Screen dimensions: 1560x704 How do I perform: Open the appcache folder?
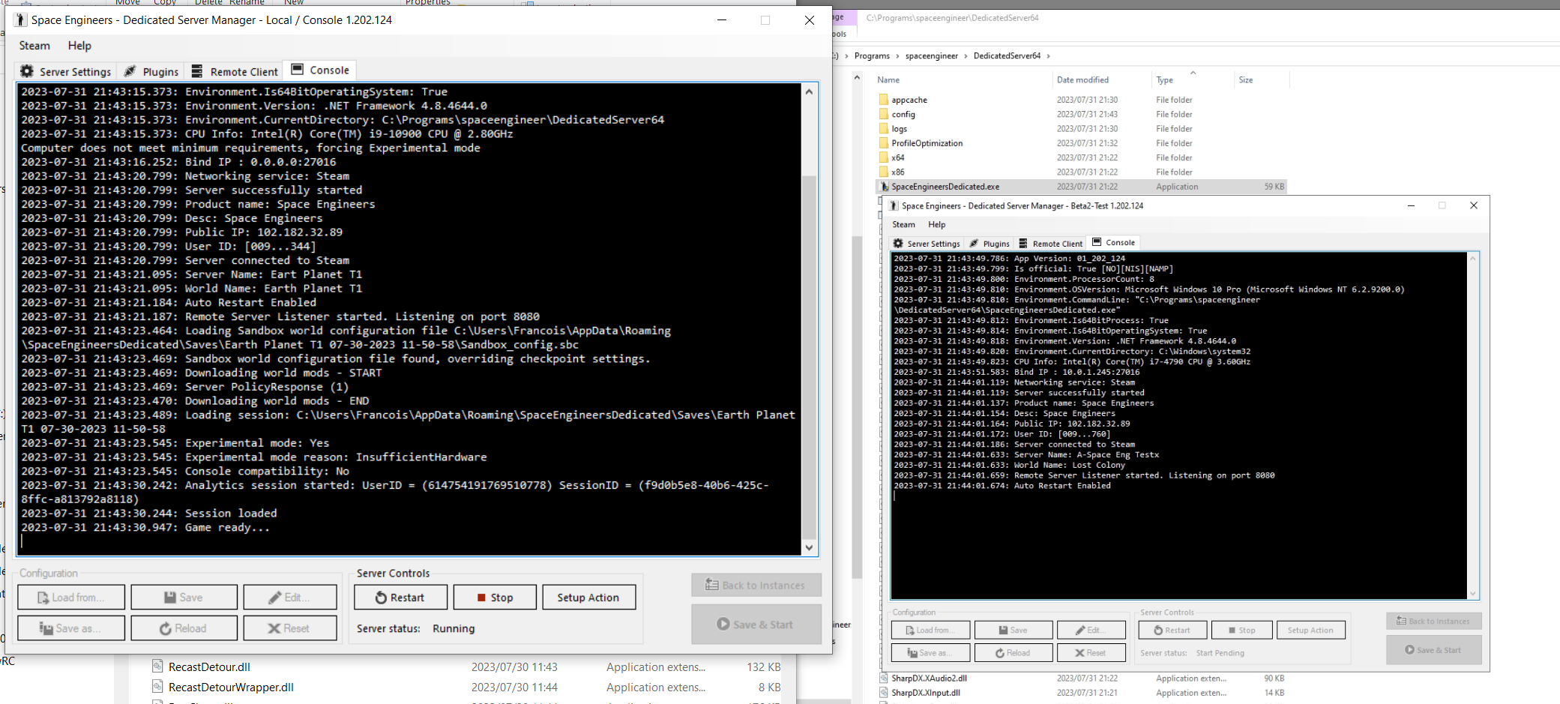click(x=909, y=100)
